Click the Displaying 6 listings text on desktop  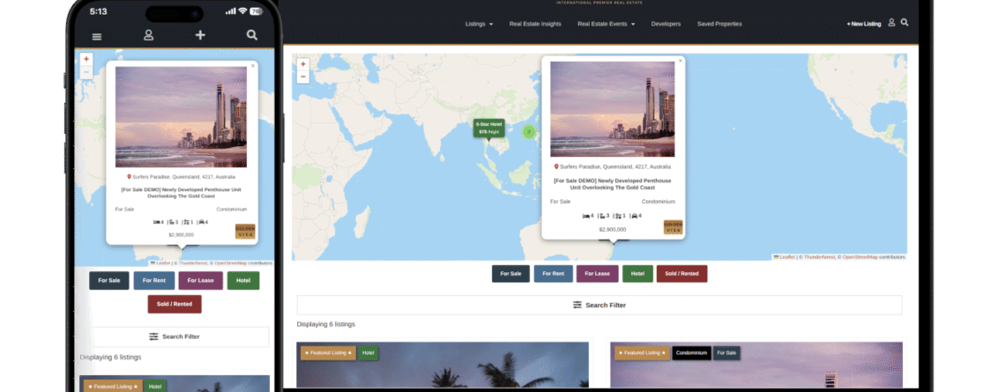325,324
